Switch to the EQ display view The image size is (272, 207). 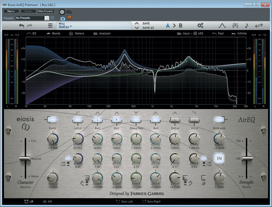tap(31, 33)
